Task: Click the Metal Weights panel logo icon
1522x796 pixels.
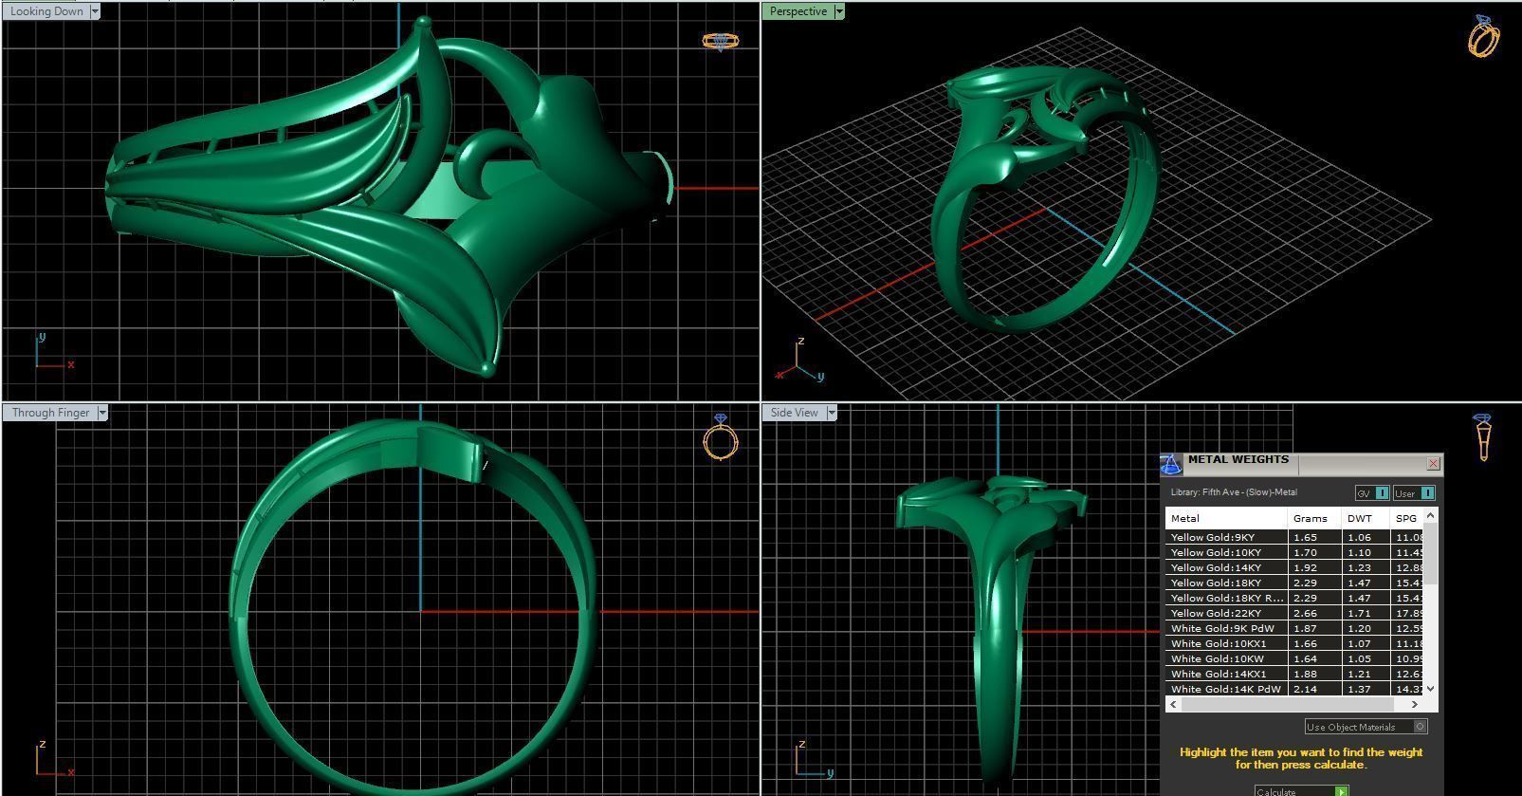Action: click(1171, 464)
